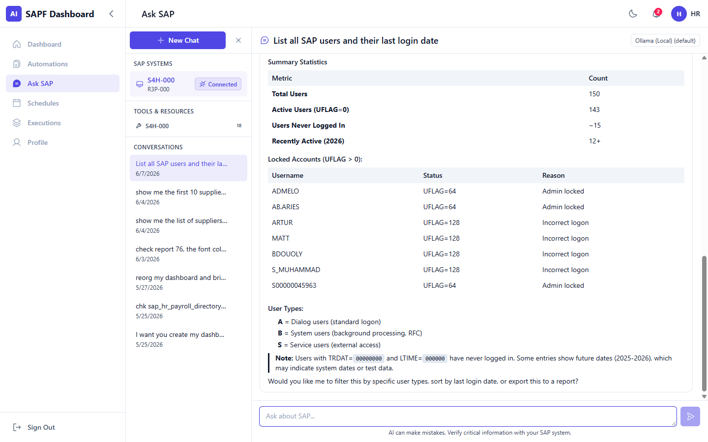
Task: Click the Count column header
Action: (x=598, y=78)
